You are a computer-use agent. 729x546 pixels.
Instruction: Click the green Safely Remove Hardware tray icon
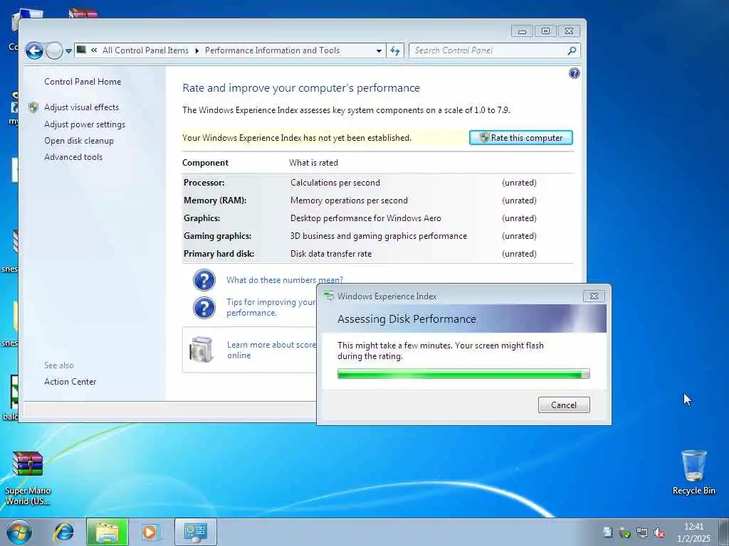point(625,533)
